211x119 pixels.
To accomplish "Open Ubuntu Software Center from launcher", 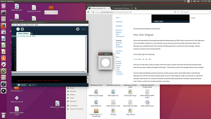I will pyautogui.click(x=3, y=58).
